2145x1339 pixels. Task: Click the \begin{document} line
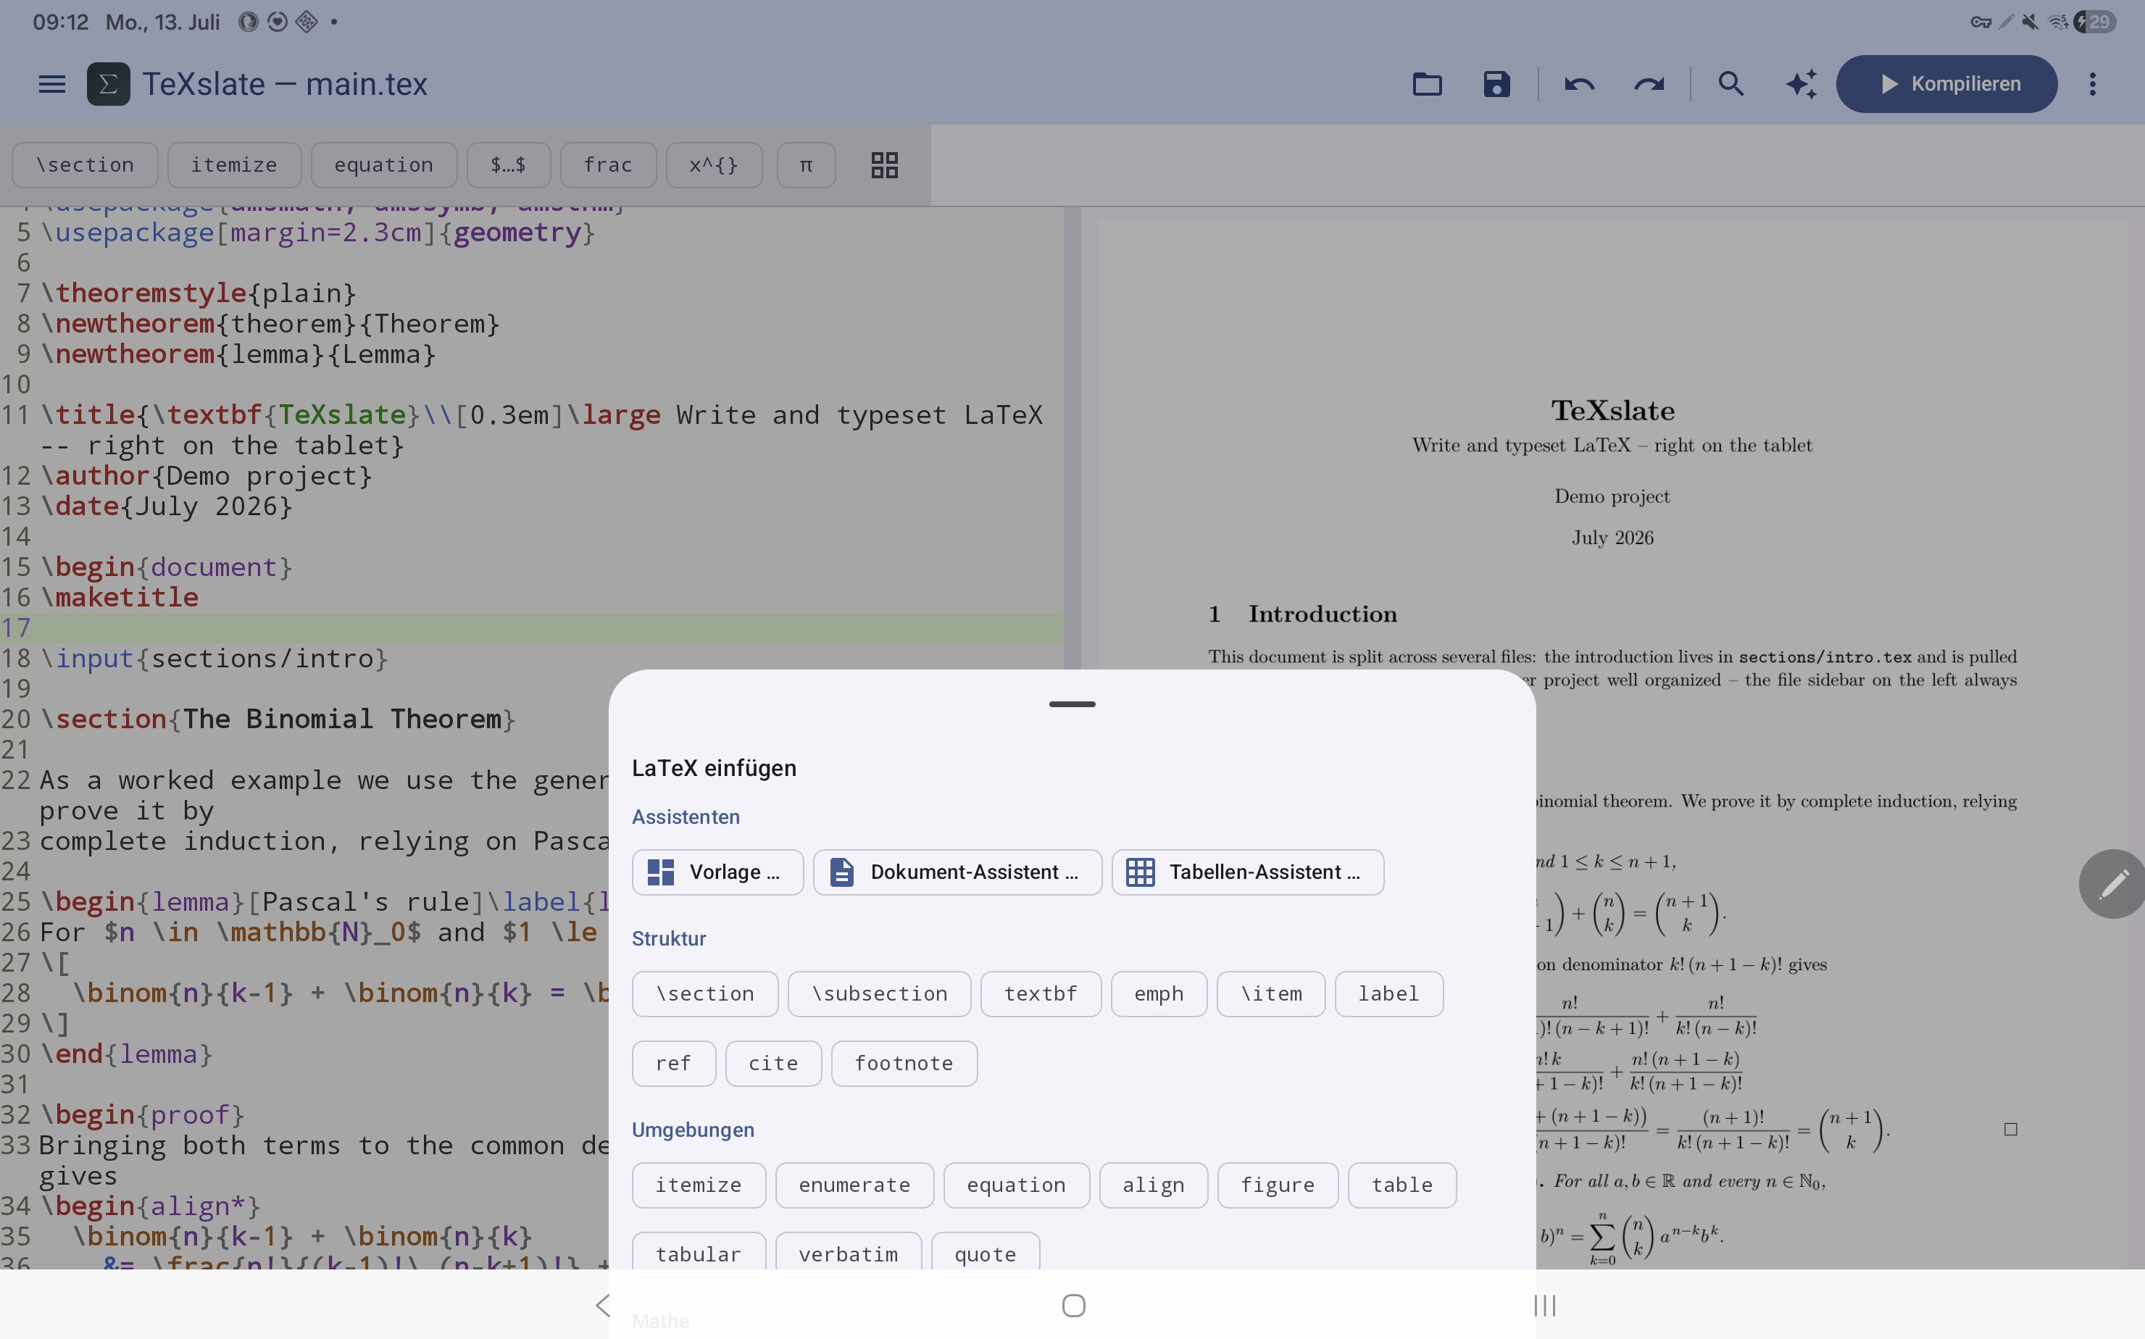coord(167,567)
